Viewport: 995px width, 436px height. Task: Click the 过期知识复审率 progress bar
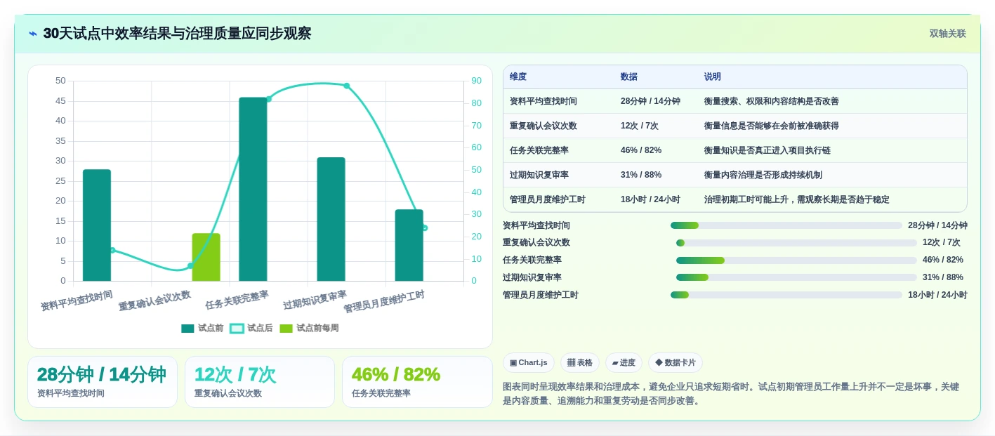(796, 277)
